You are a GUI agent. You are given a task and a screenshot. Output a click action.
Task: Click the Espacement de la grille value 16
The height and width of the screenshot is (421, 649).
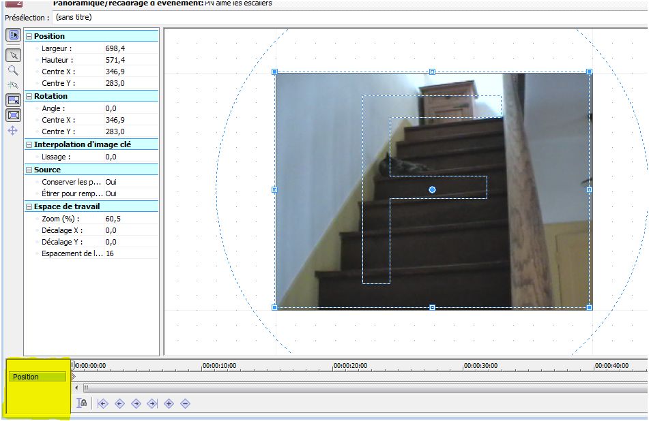pos(110,253)
